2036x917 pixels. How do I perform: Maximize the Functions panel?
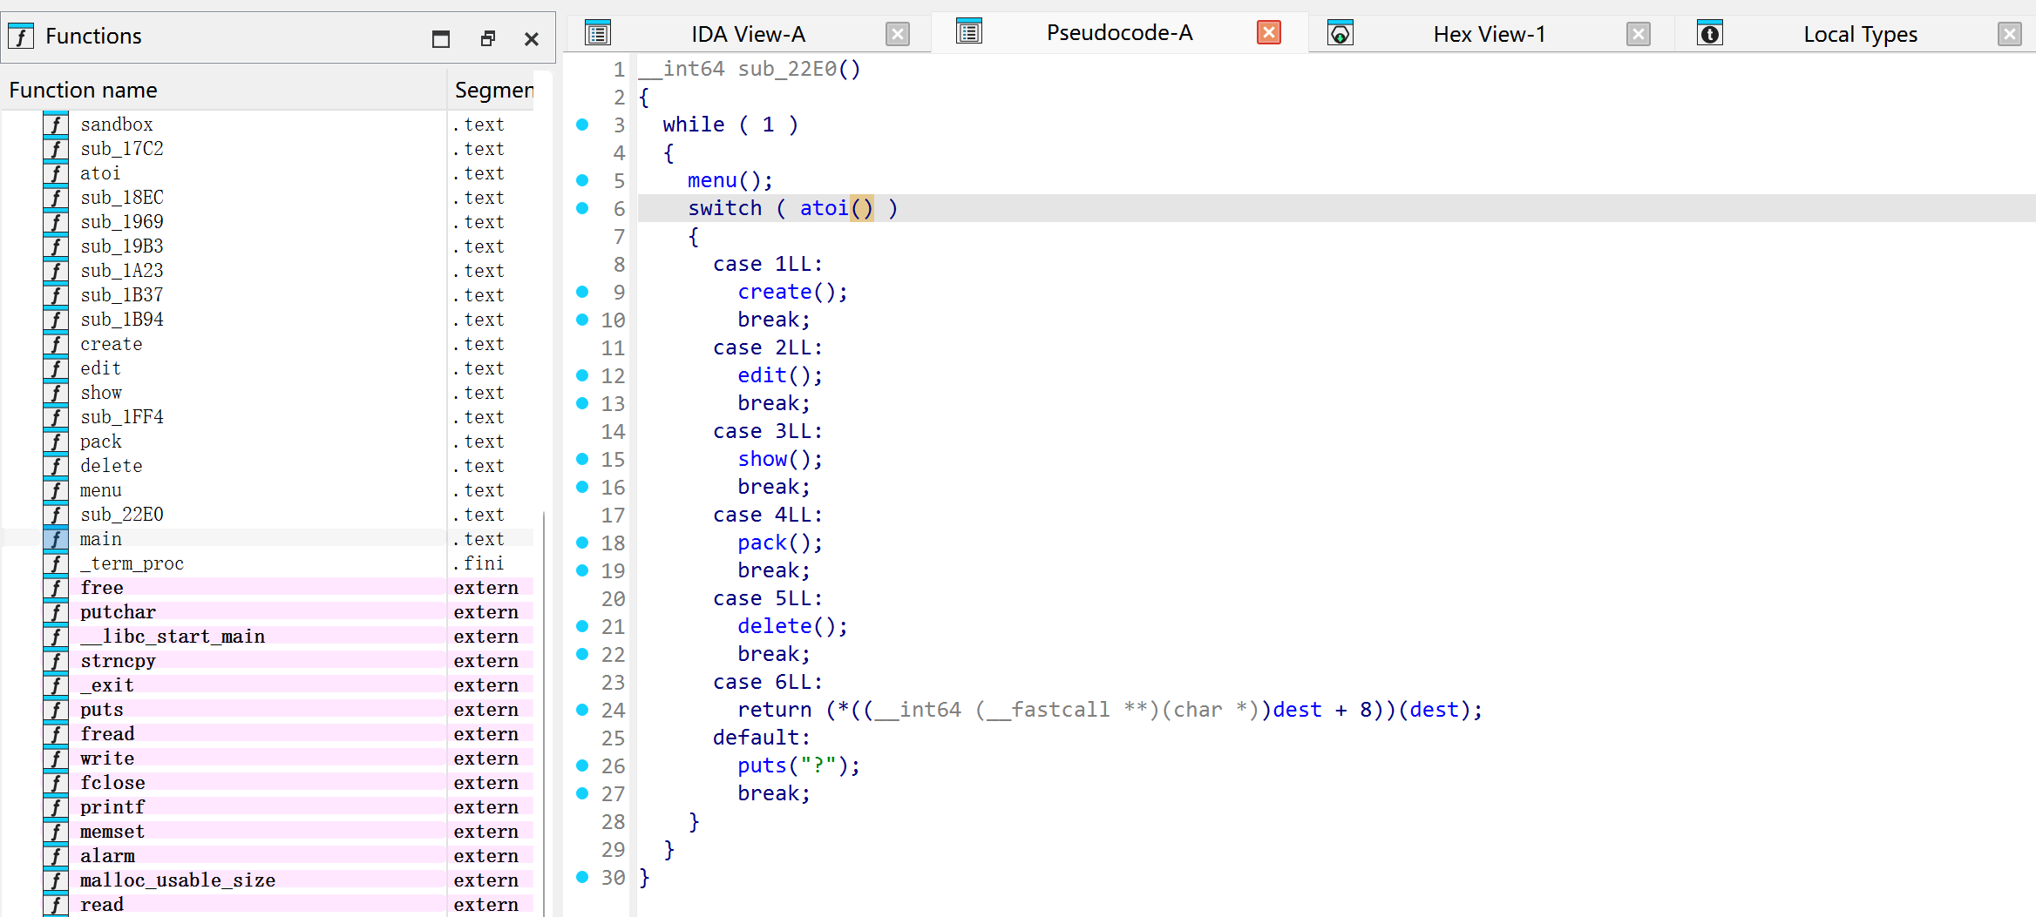(x=441, y=38)
